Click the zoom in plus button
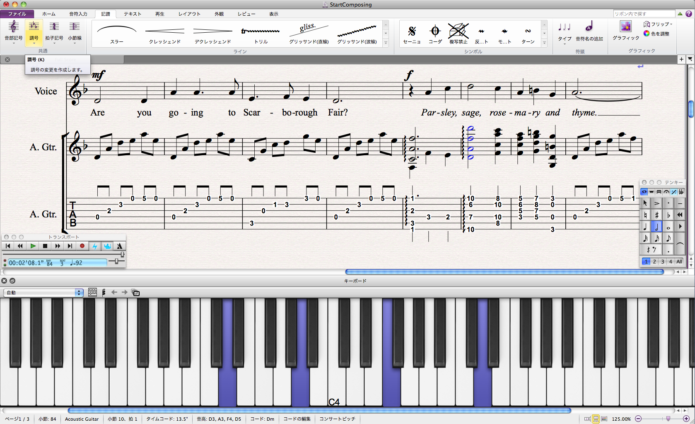 click(686, 419)
